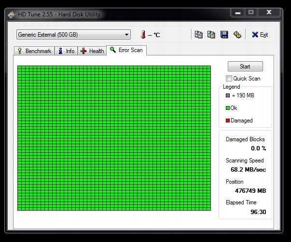Click the green block scan map
This screenshot has height=242, width=291.
point(114,138)
